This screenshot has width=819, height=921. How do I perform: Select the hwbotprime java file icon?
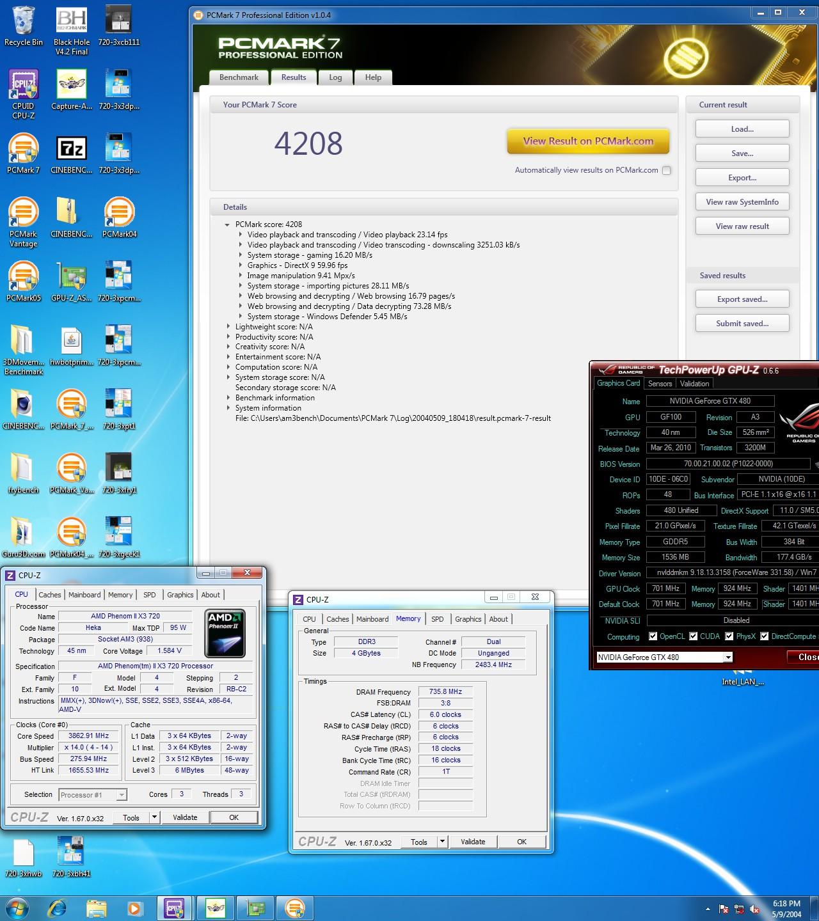[x=71, y=346]
